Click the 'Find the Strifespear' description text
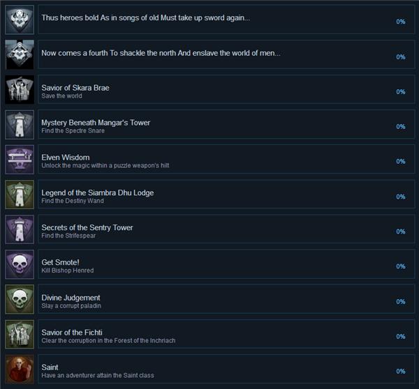The image size is (419, 389). pos(68,236)
